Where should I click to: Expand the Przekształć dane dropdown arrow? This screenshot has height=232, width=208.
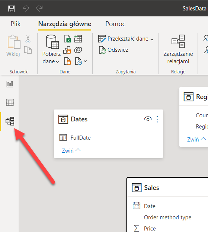(152, 39)
